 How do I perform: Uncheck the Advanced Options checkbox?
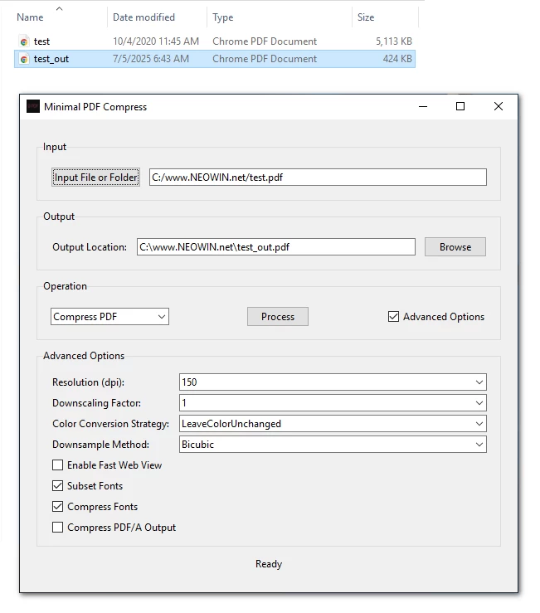393,316
